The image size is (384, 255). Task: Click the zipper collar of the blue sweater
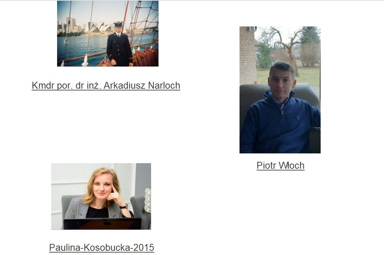(282, 105)
